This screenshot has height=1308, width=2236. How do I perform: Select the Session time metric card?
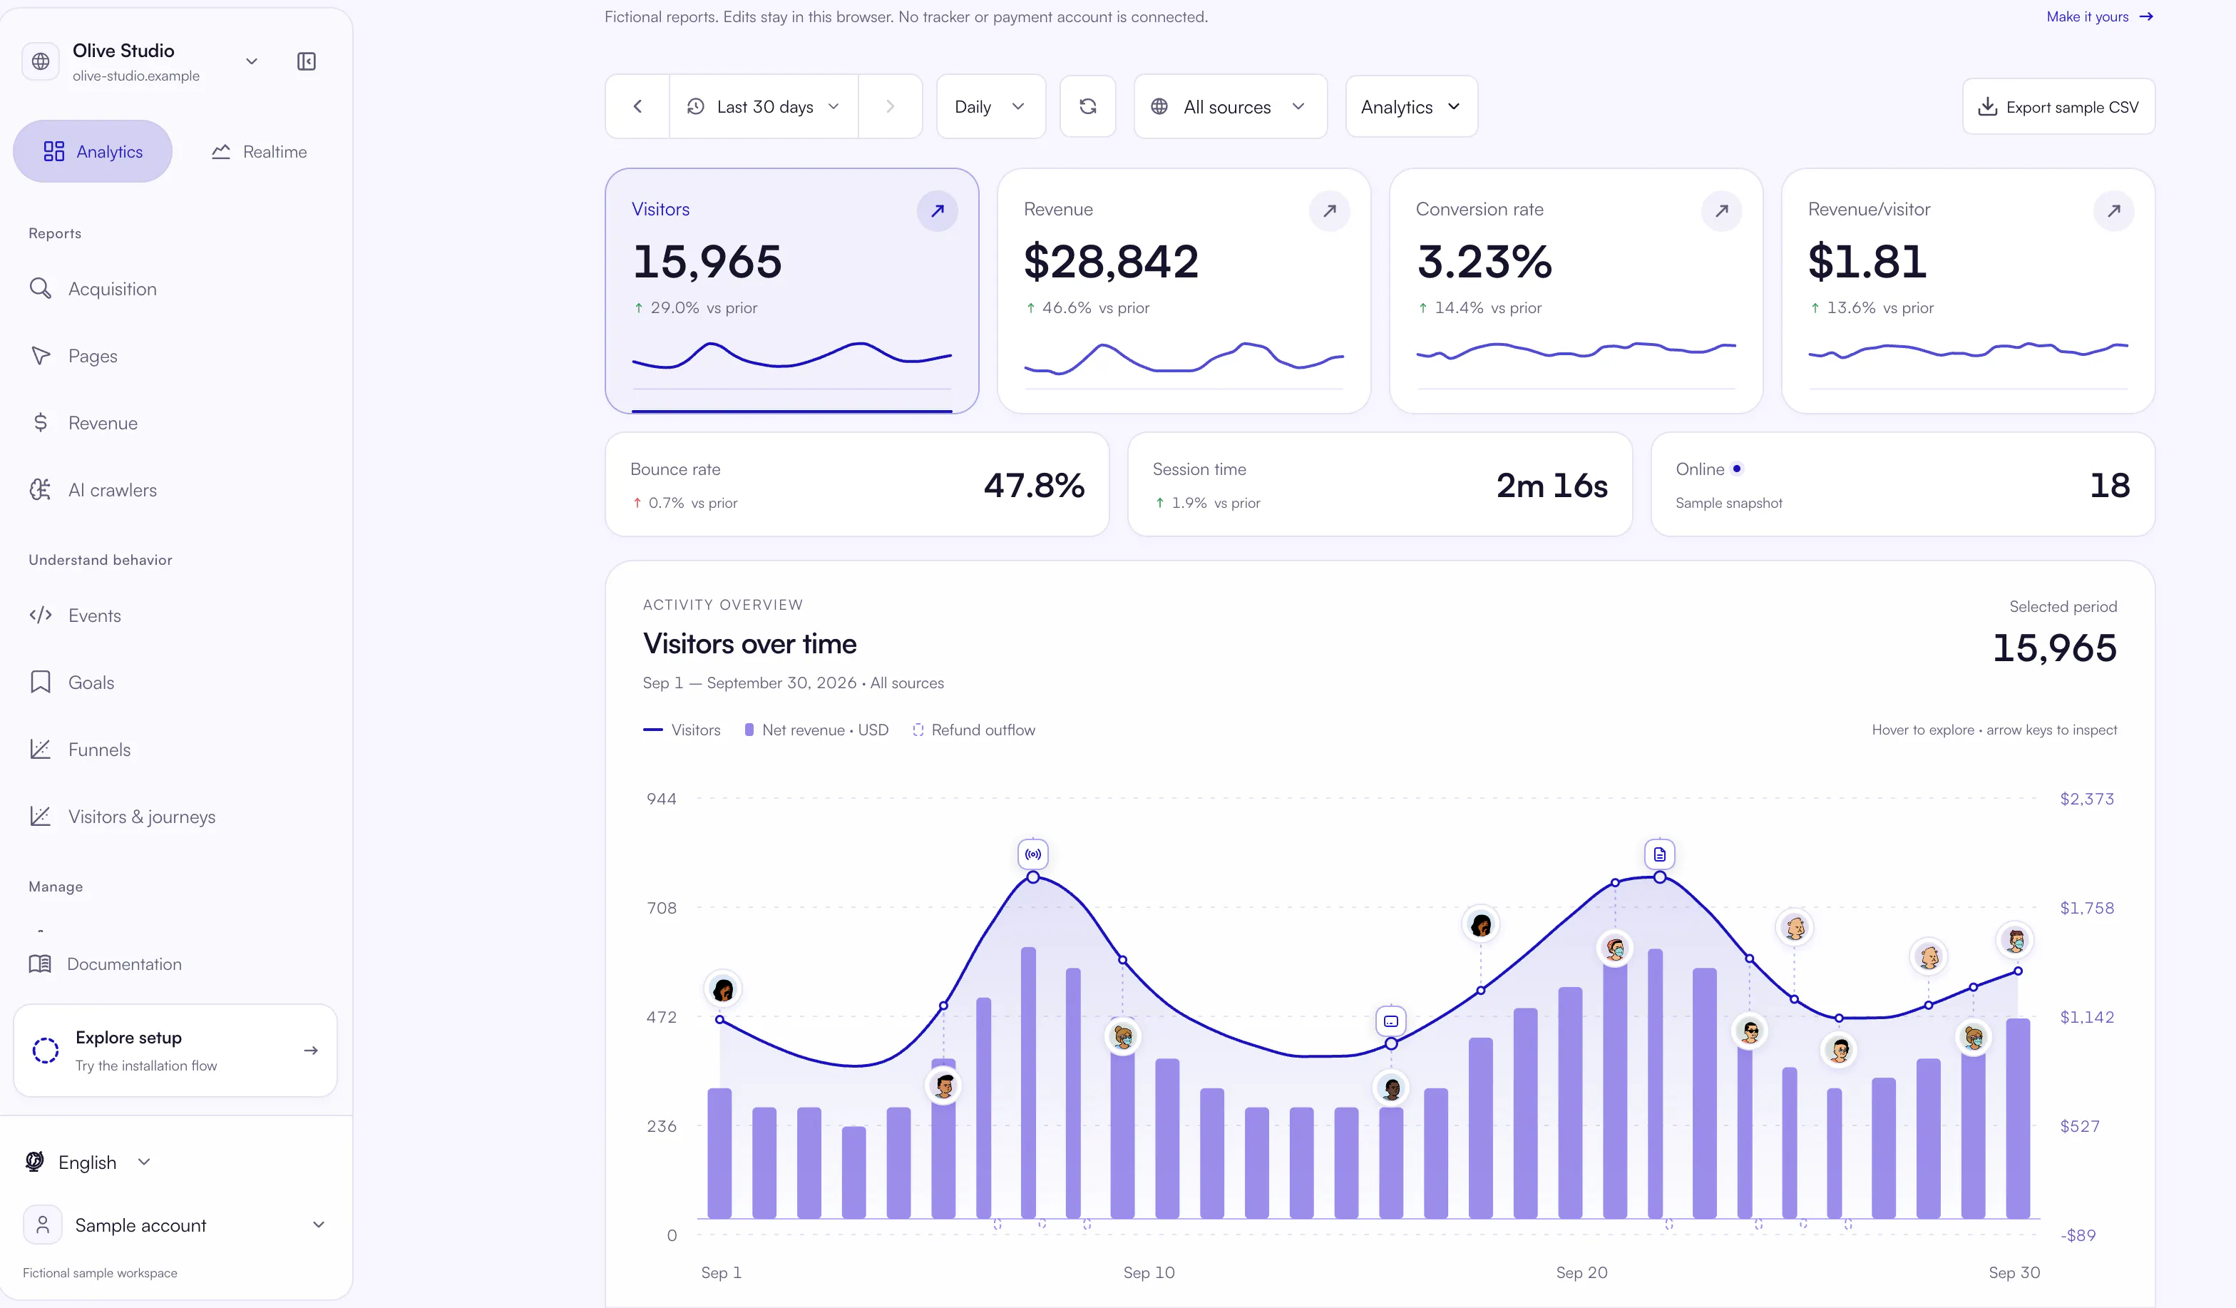tap(1380, 484)
